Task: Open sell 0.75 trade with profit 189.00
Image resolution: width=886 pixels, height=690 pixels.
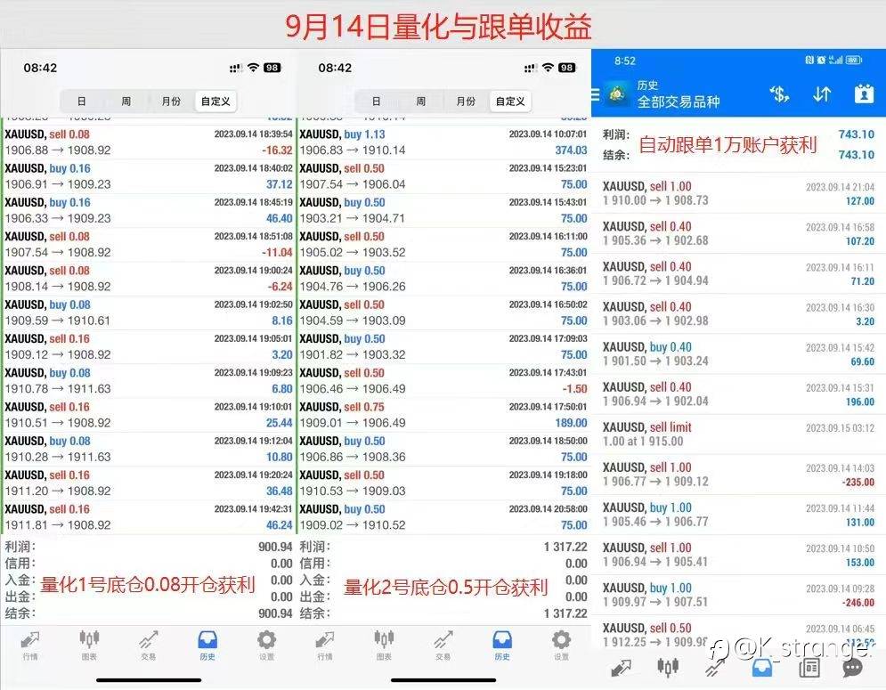Action: click(443, 415)
